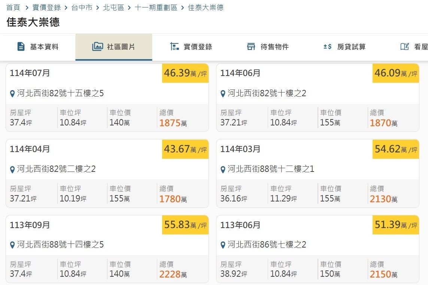Open 十一期重劃區 breadcrumb link
This screenshot has height=285, width=428.
[156, 7]
